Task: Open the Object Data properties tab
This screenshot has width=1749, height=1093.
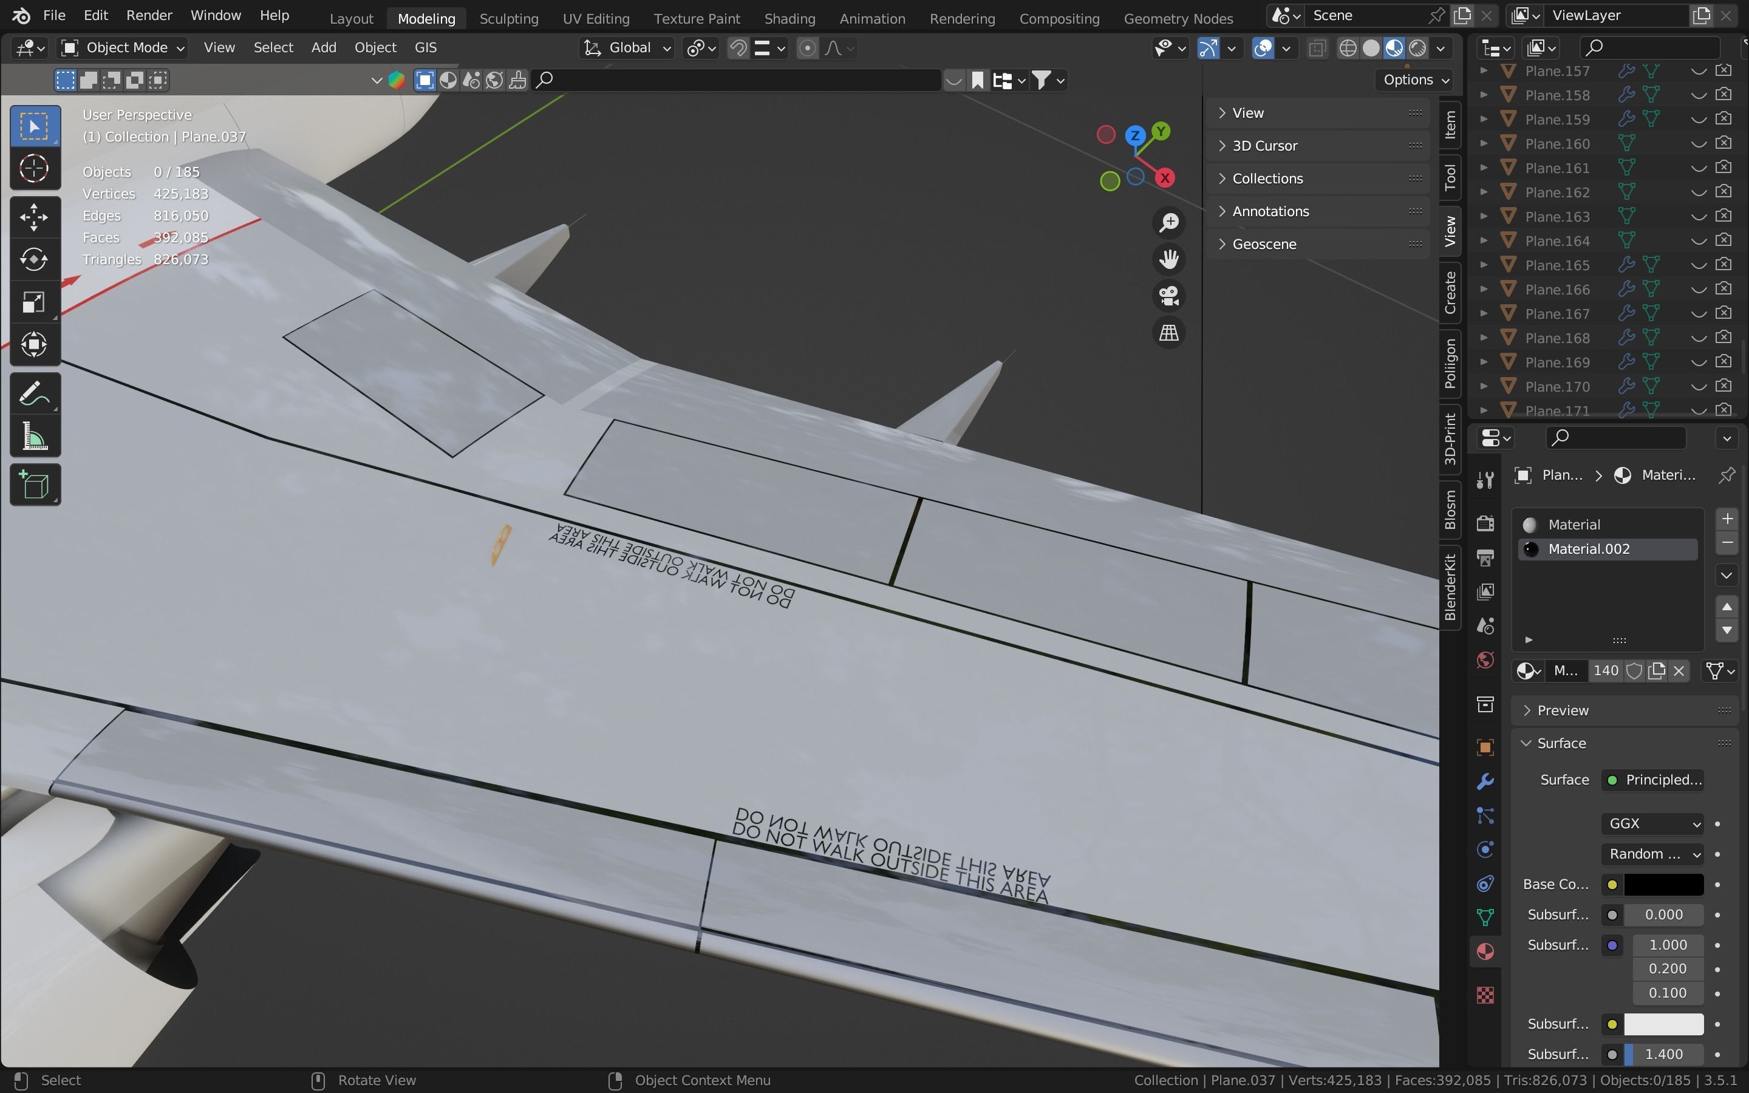Action: 1485,918
